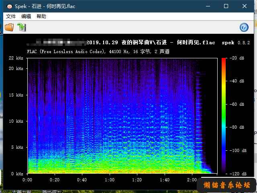Click the window title Spek - 石进 - 何时再见.flac
The height and width of the screenshot is (193, 257).
tap(45, 6)
